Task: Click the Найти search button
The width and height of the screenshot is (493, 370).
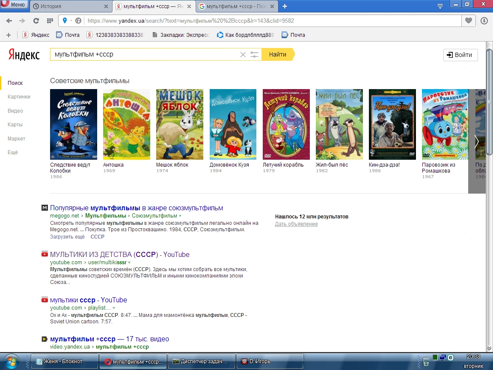Action: pyautogui.click(x=278, y=54)
